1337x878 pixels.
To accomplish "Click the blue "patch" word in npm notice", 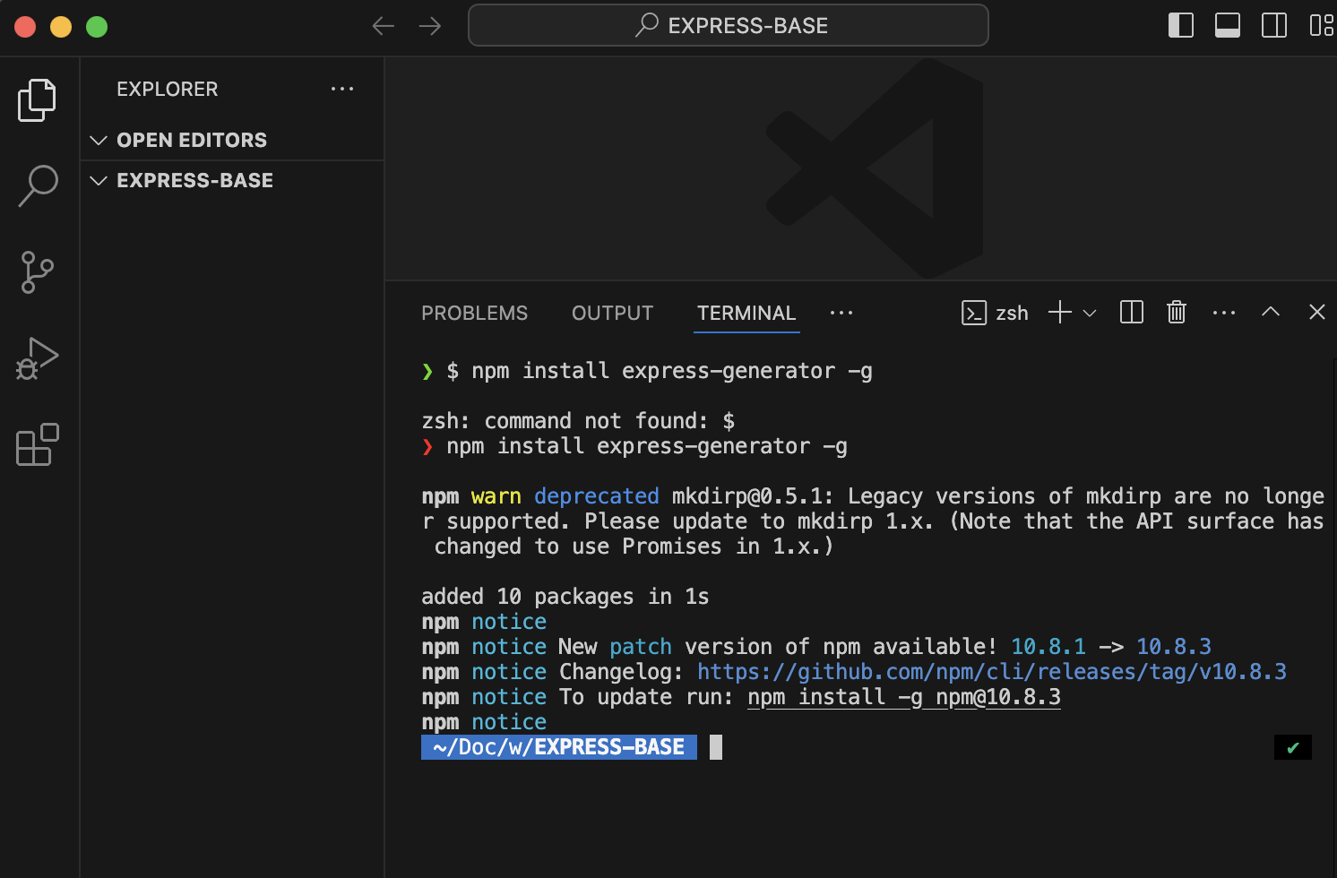I will point(641,647).
